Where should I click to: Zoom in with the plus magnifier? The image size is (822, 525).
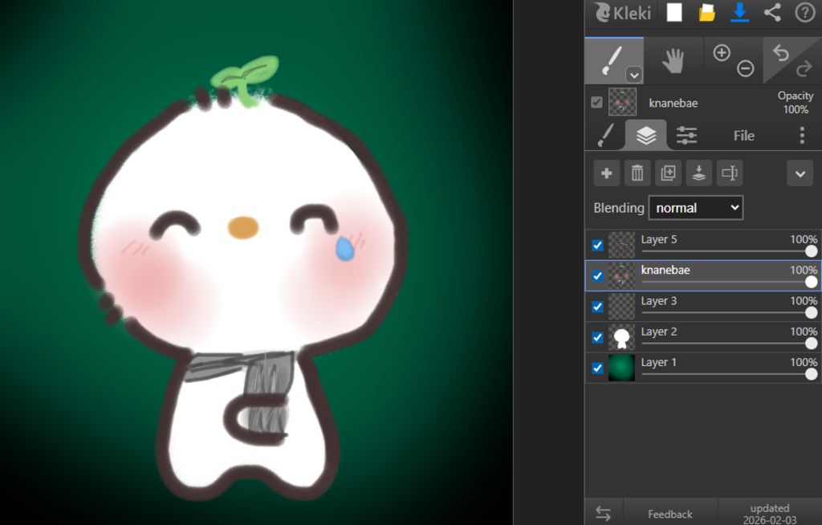722,52
